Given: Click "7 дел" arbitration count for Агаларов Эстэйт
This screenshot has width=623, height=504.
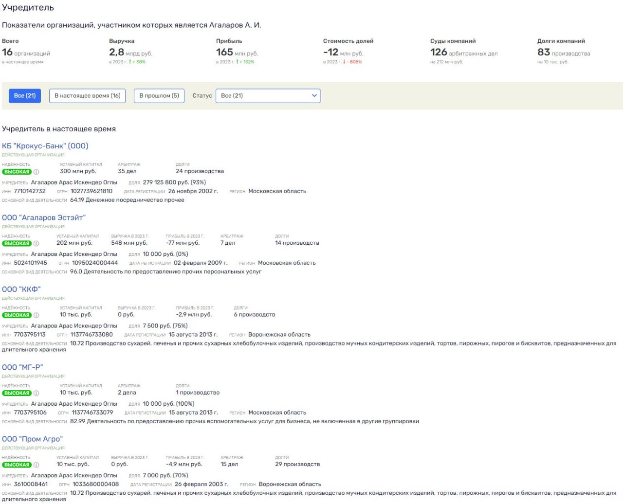Looking at the screenshot, I should click(x=228, y=243).
